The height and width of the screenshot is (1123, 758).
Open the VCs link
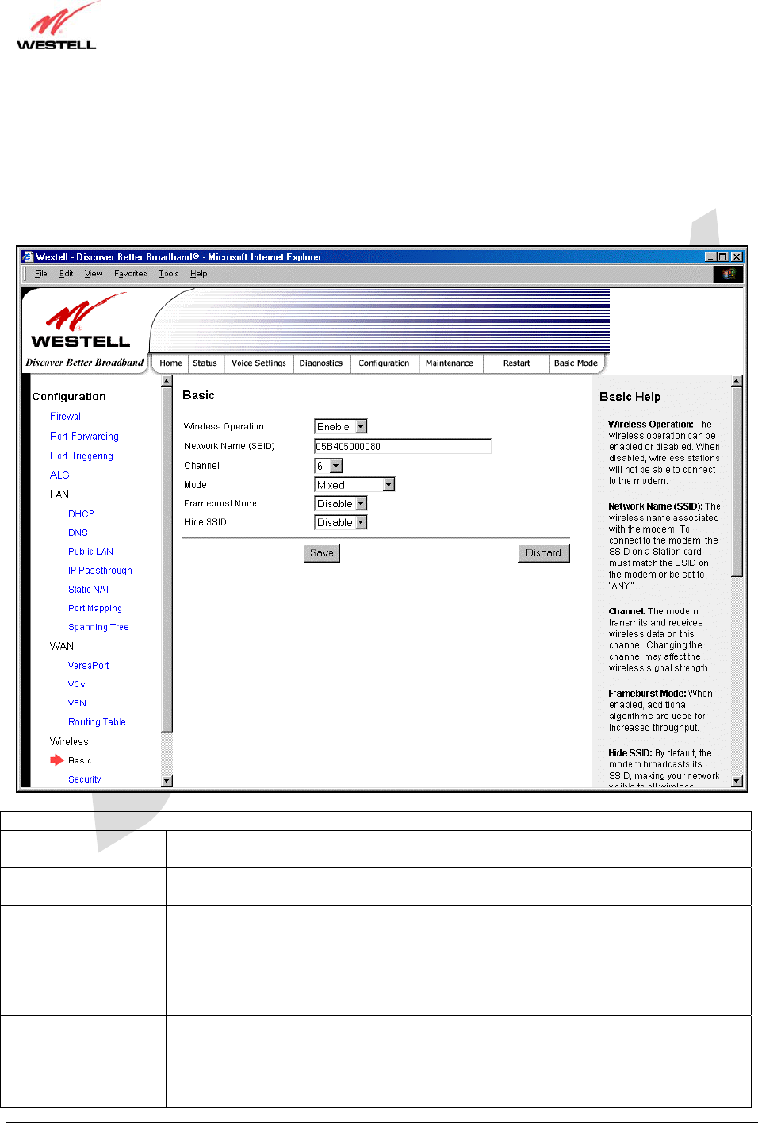[x=76, y=685]
